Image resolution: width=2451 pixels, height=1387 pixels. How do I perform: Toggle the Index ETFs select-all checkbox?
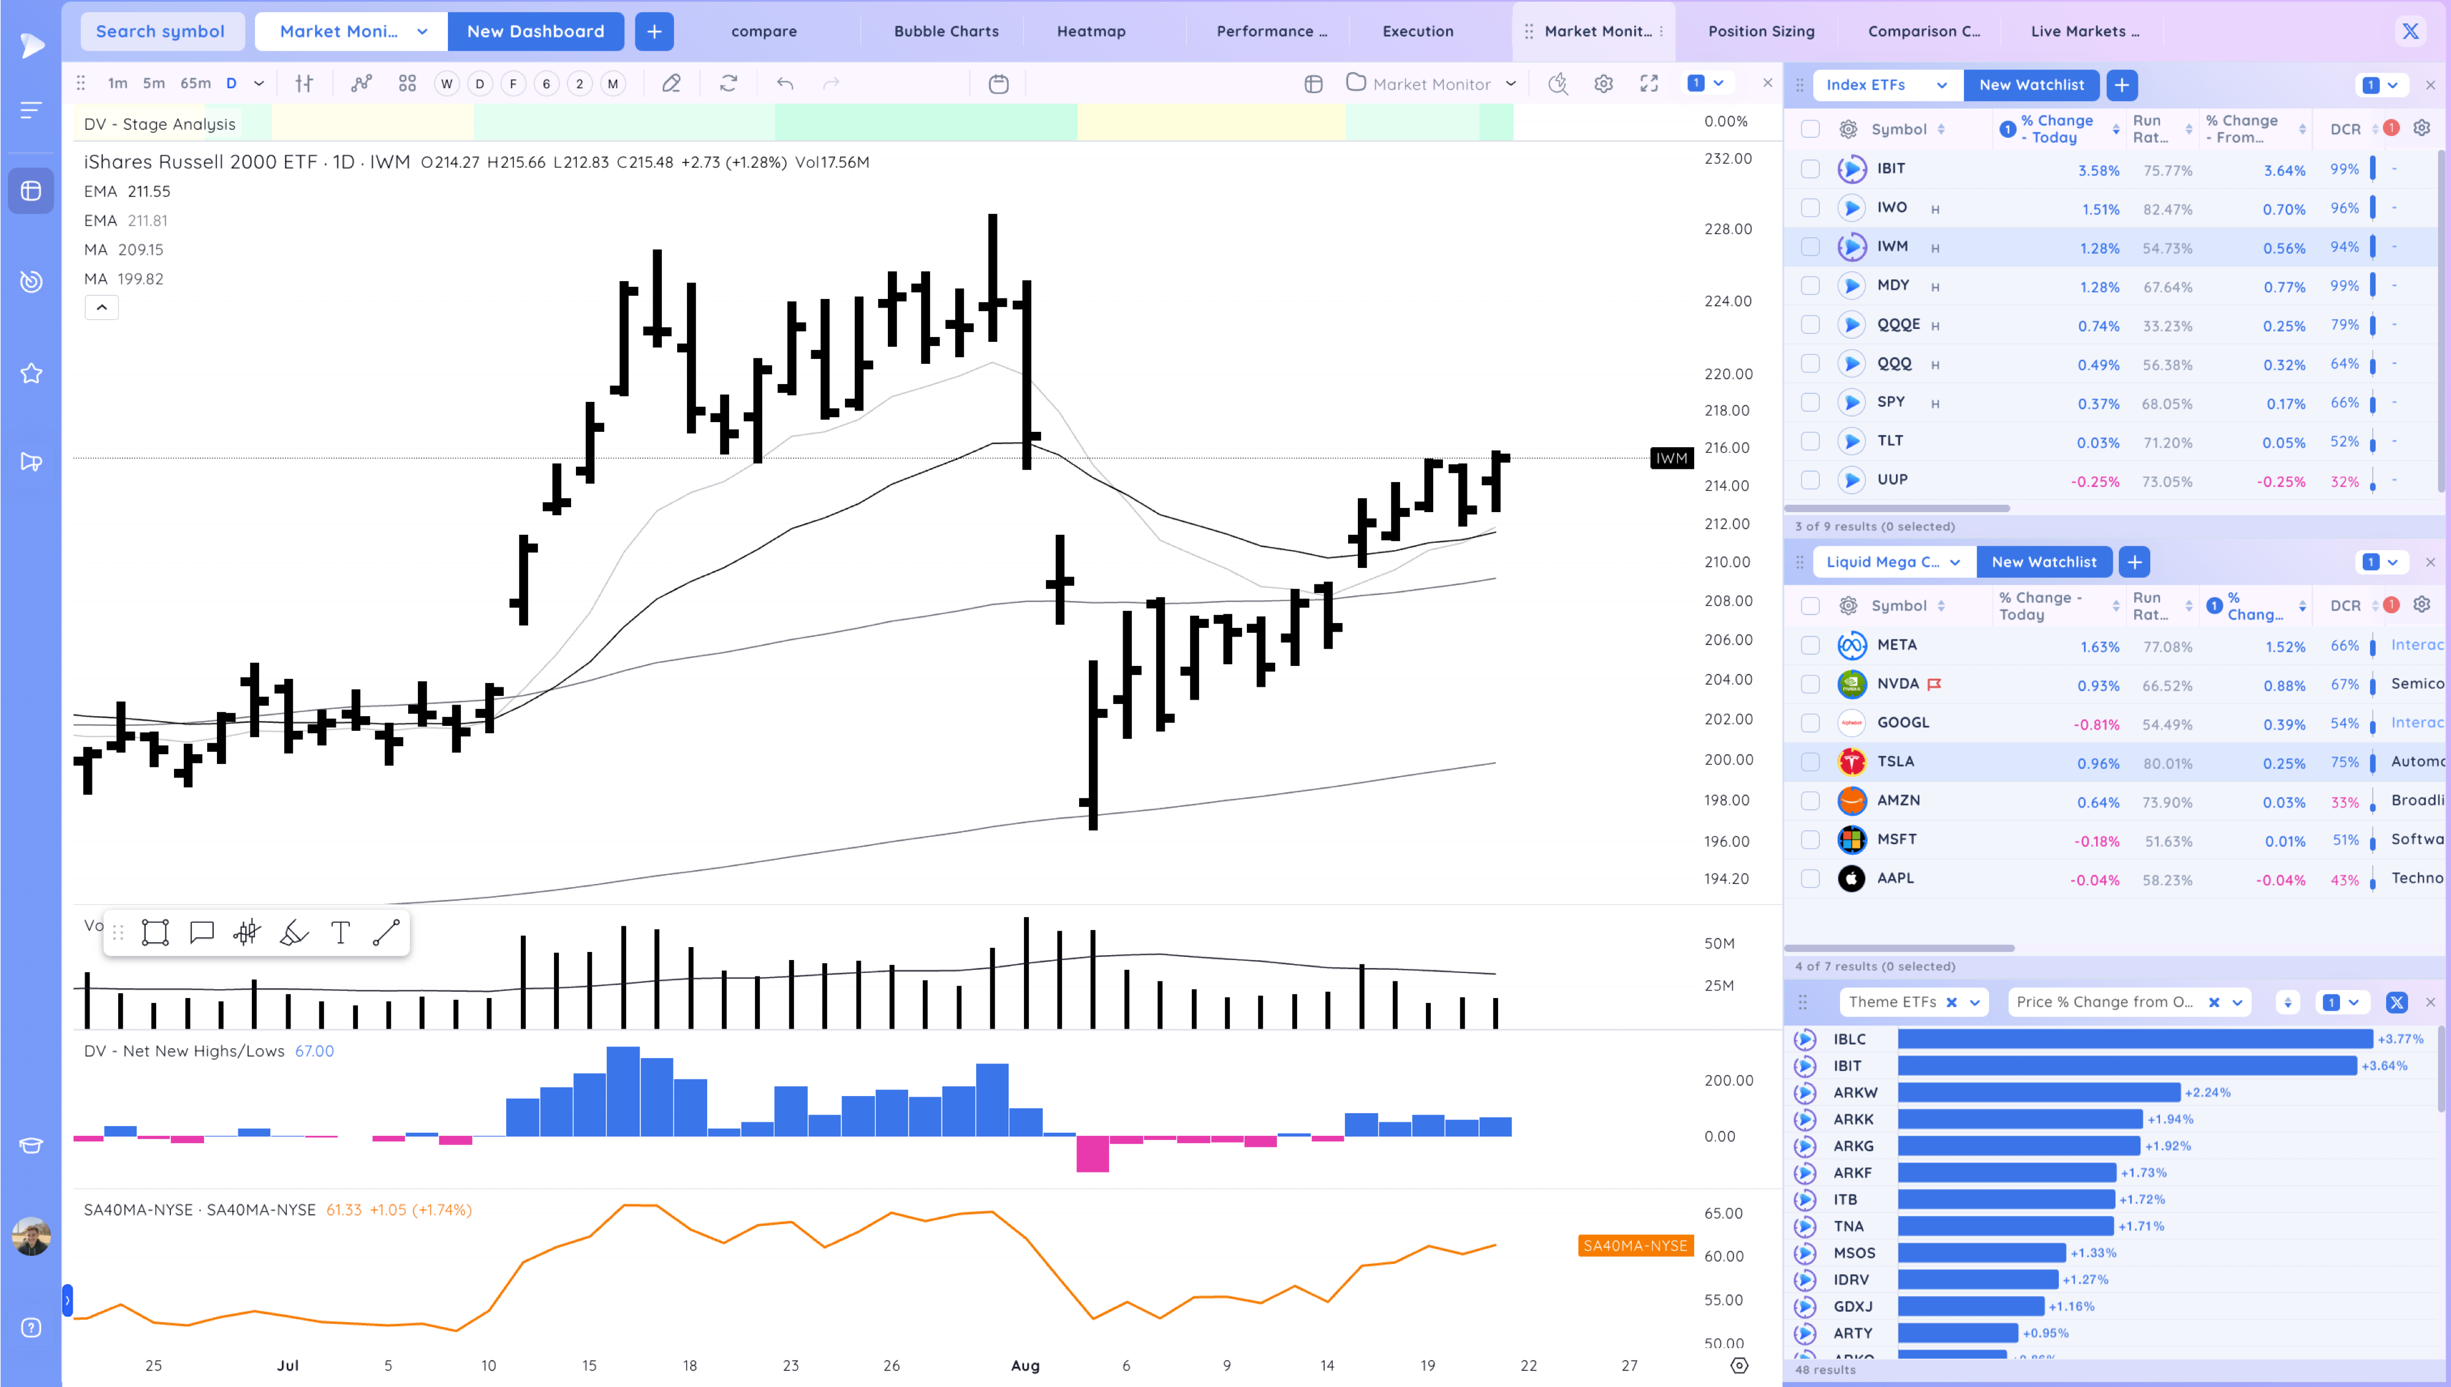click(x=1810, y=129)
